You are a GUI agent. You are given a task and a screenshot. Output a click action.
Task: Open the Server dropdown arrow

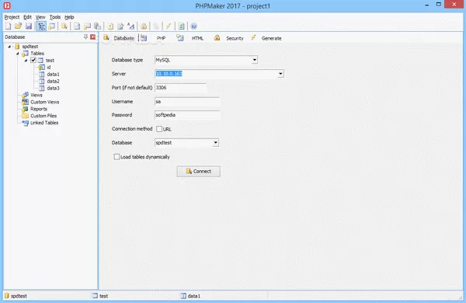tap(280, 74)
